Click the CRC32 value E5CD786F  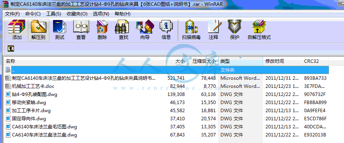click(x=315, y=119)
